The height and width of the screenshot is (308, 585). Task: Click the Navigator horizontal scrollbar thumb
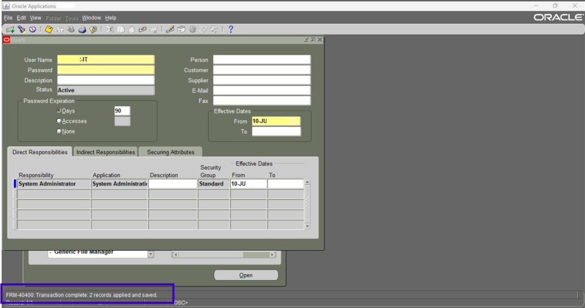[211, 255]
